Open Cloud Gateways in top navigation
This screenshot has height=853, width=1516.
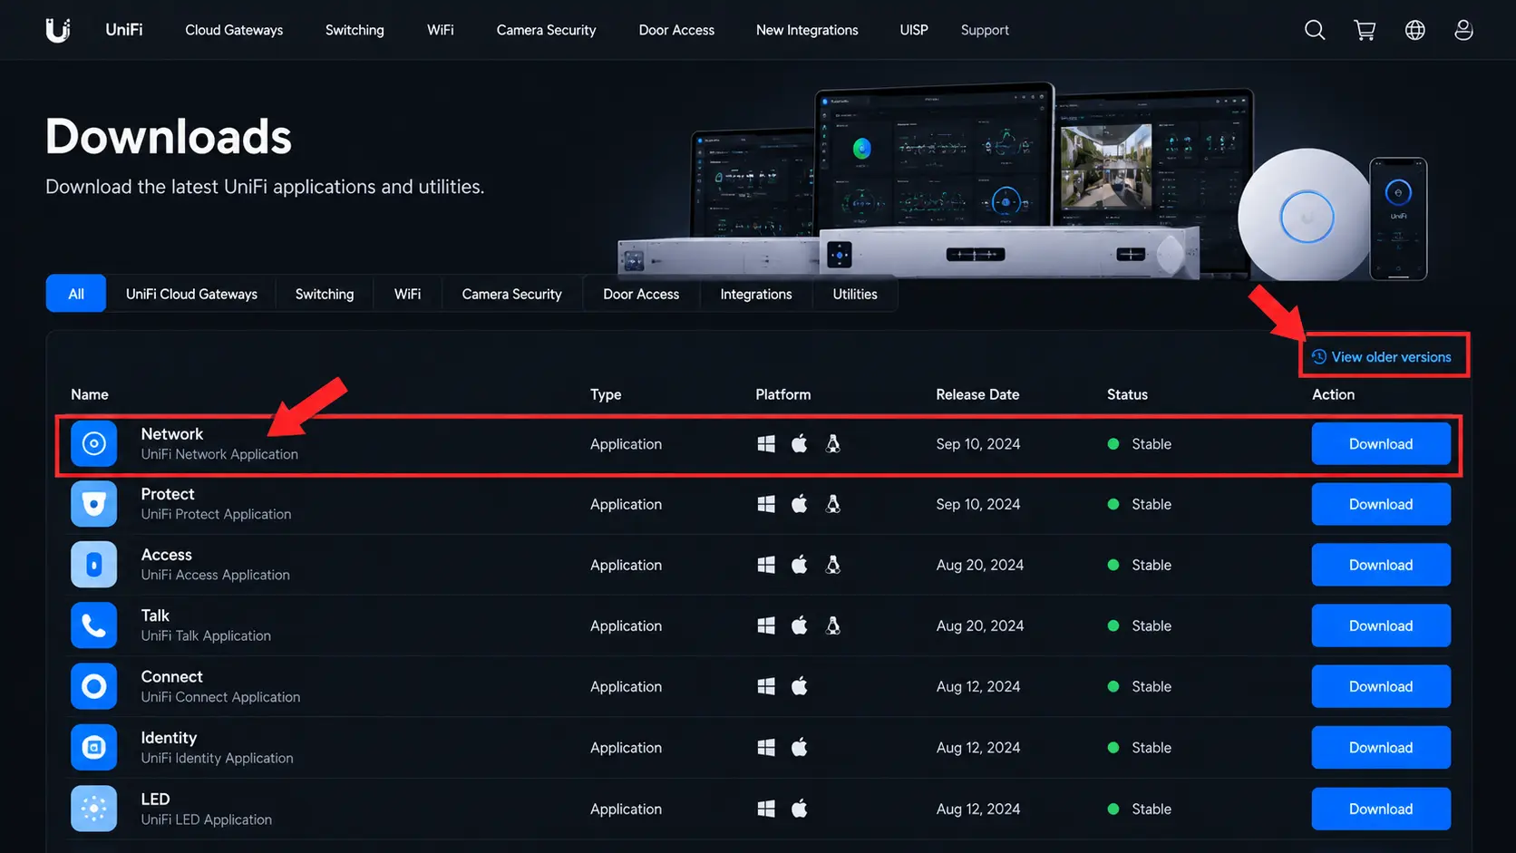pos(234,30)
